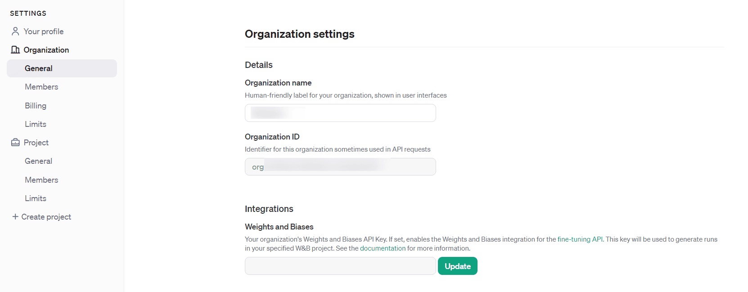Image resolution: width=748 pixels, height=292 pixels.
Task: Click the Your profile person icon
Action: [x=15, y=31]
